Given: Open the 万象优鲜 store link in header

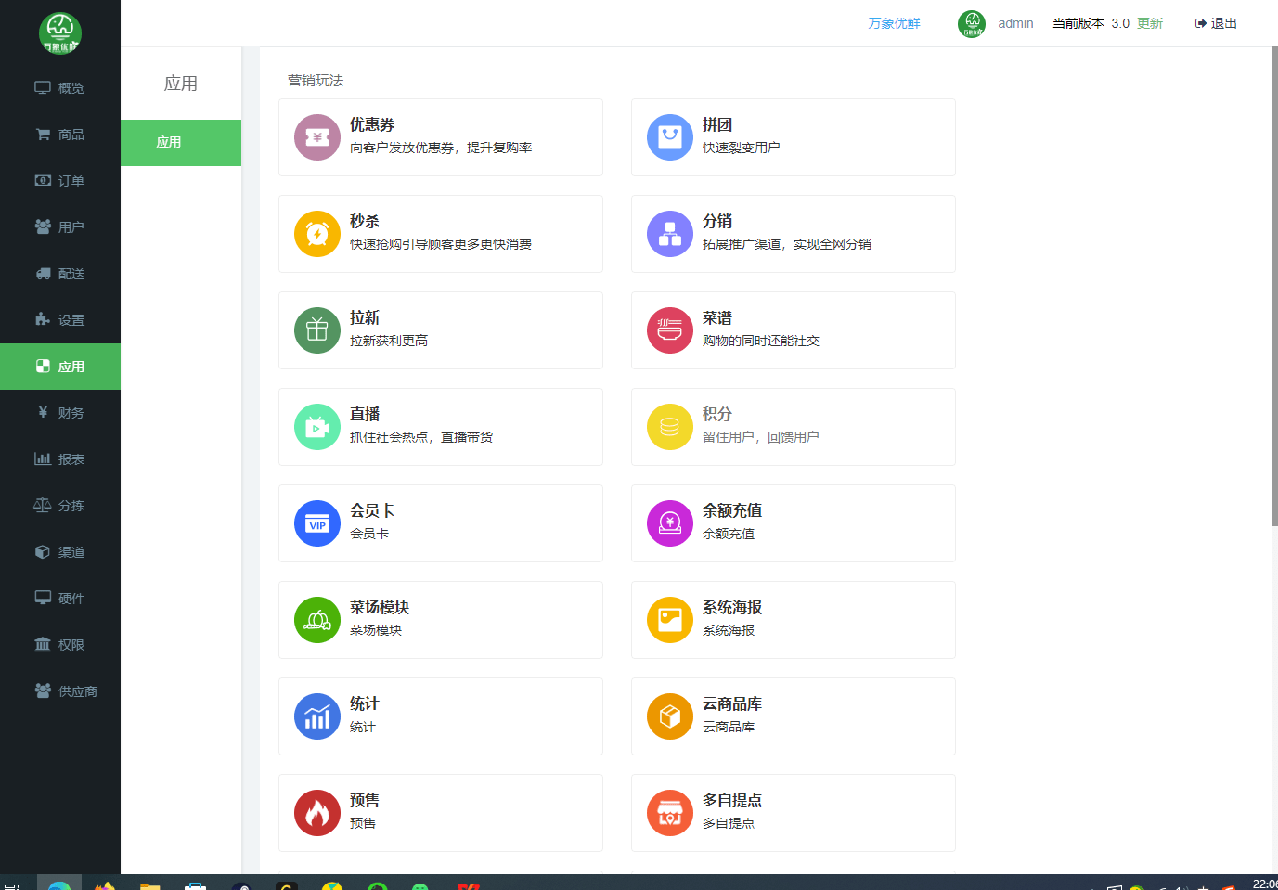Looking at the screenshot, I should 894,23.
